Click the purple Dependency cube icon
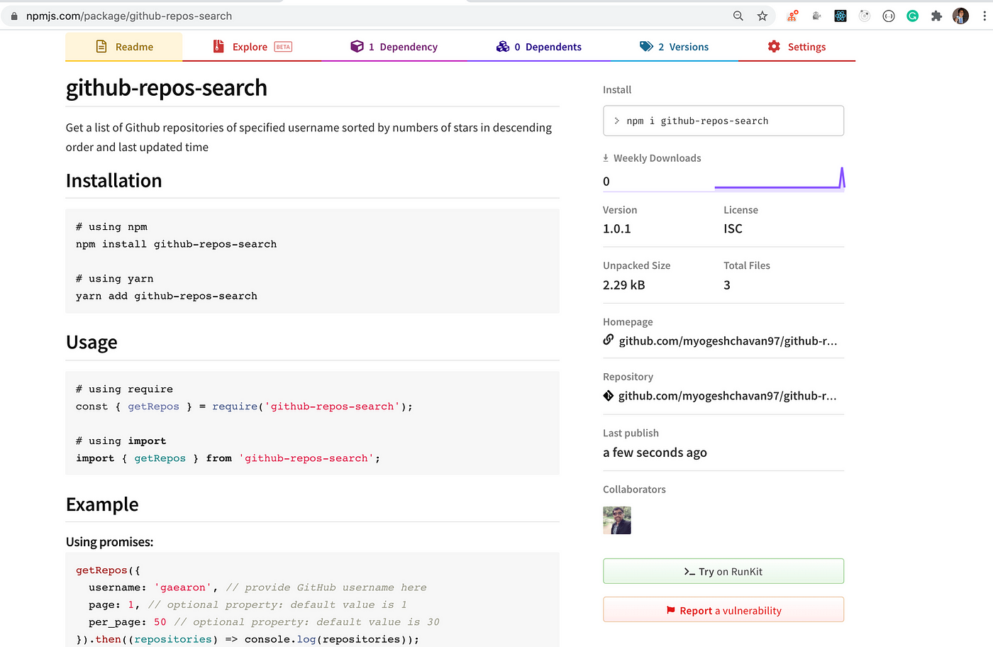Screen dimensions: 993x647 (357, 47)
